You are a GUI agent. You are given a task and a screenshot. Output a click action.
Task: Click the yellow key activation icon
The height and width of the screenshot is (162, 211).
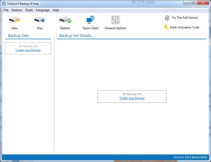166,27
